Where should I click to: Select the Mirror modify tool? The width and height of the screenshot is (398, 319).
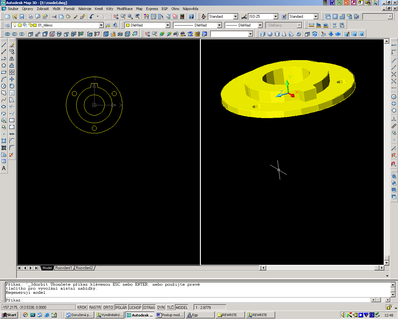coord(12,59)
